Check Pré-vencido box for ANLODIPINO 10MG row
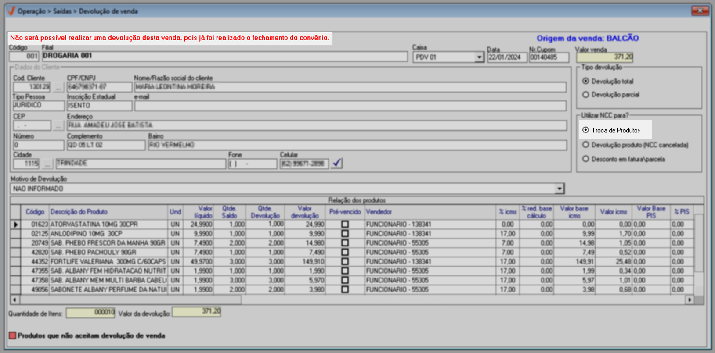Screen dimensions: 715x353 pos(345,234)
